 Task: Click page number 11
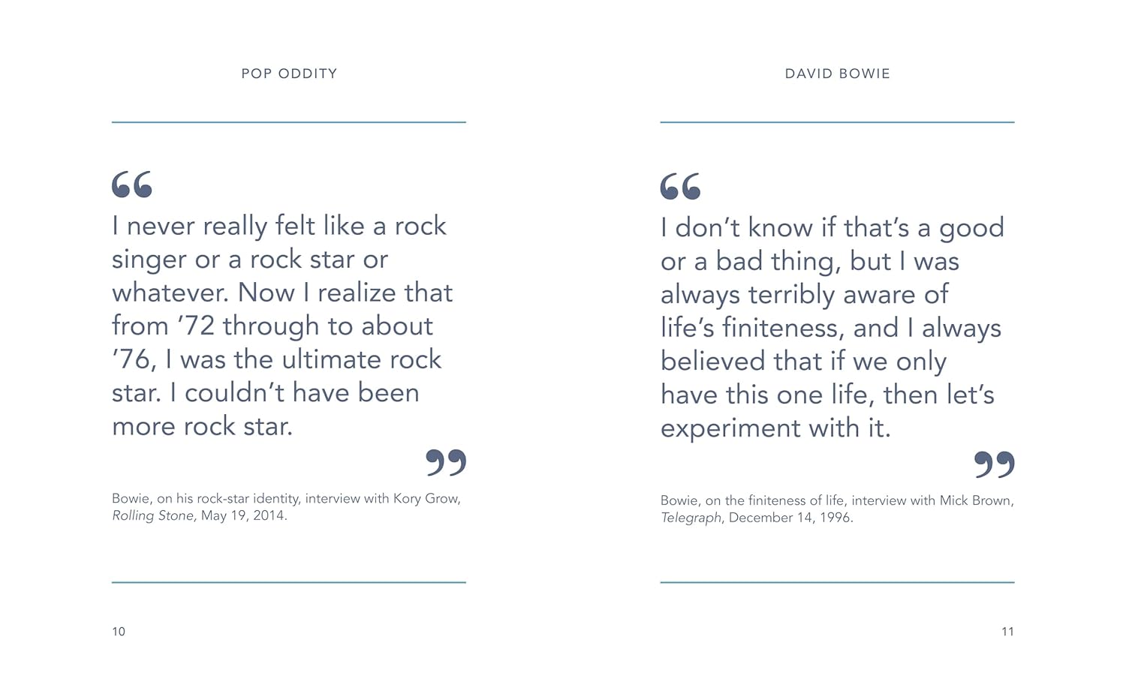point(1007,632)
